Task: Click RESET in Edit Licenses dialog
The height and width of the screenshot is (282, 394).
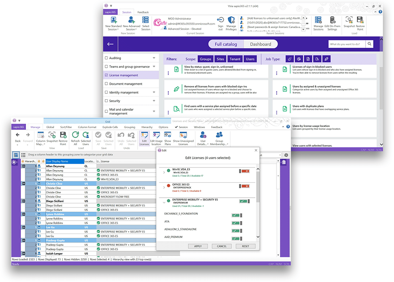Action: (245, 246)
